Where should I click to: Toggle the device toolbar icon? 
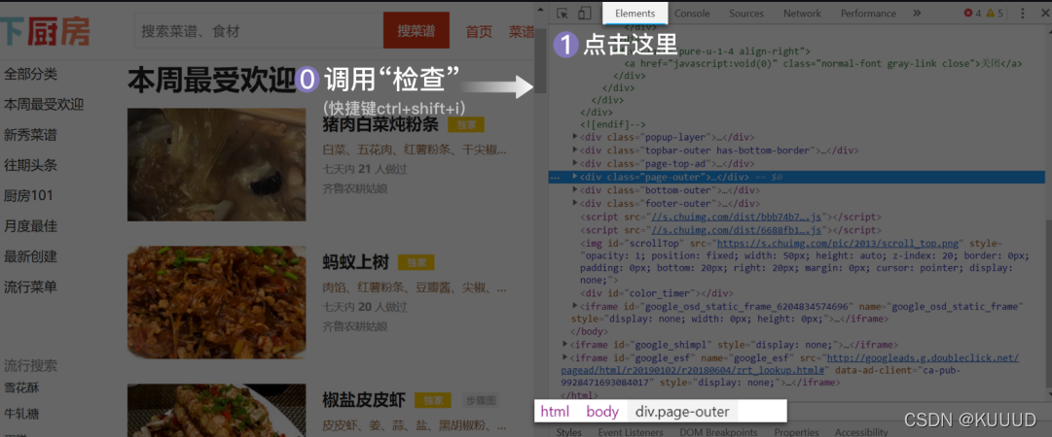point(584,14)
